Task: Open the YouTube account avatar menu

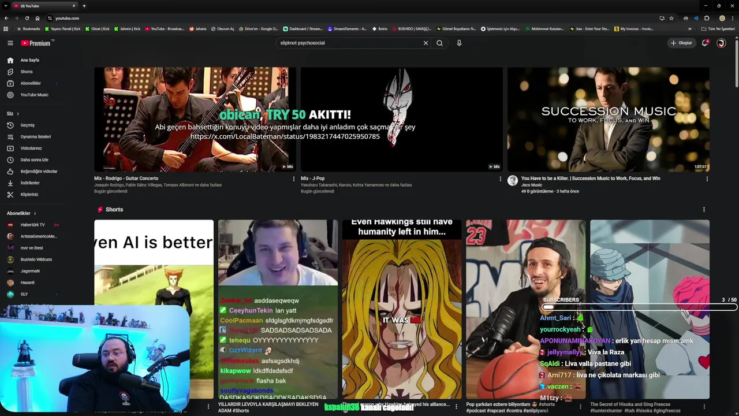Action: [x=721, y=43]
